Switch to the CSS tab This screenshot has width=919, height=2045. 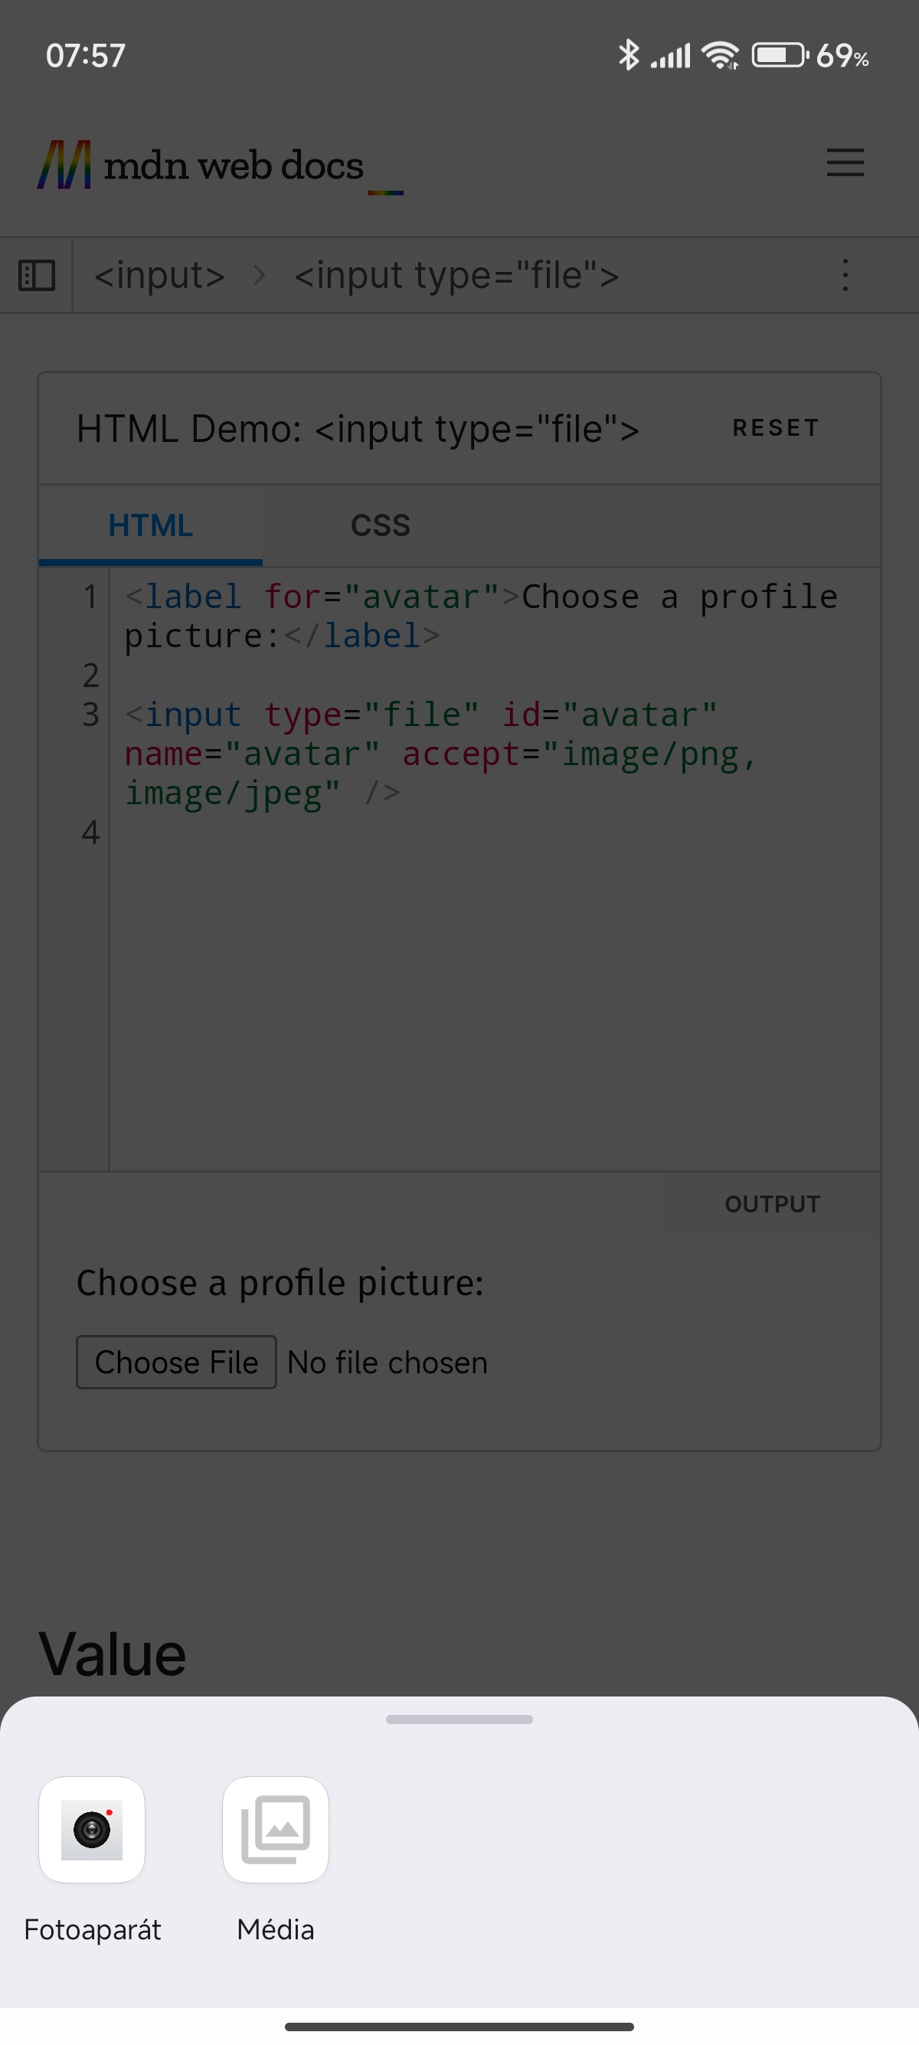click(381, 525)
